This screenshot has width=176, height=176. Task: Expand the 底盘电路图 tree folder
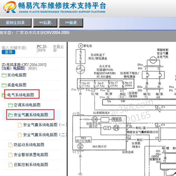pos(17,85)
